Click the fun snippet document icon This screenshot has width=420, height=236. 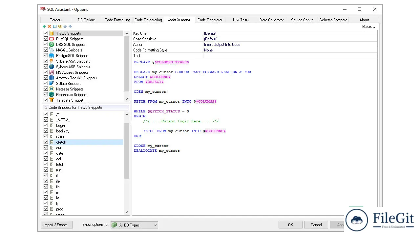click(x=52, y=170)
